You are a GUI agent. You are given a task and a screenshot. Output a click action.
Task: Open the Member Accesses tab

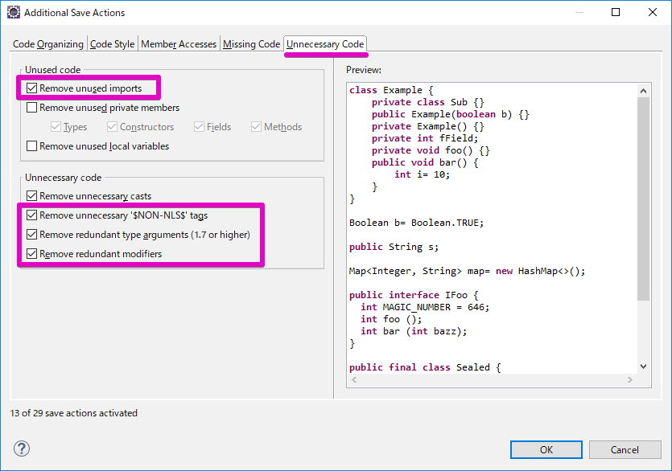point(179,44)
